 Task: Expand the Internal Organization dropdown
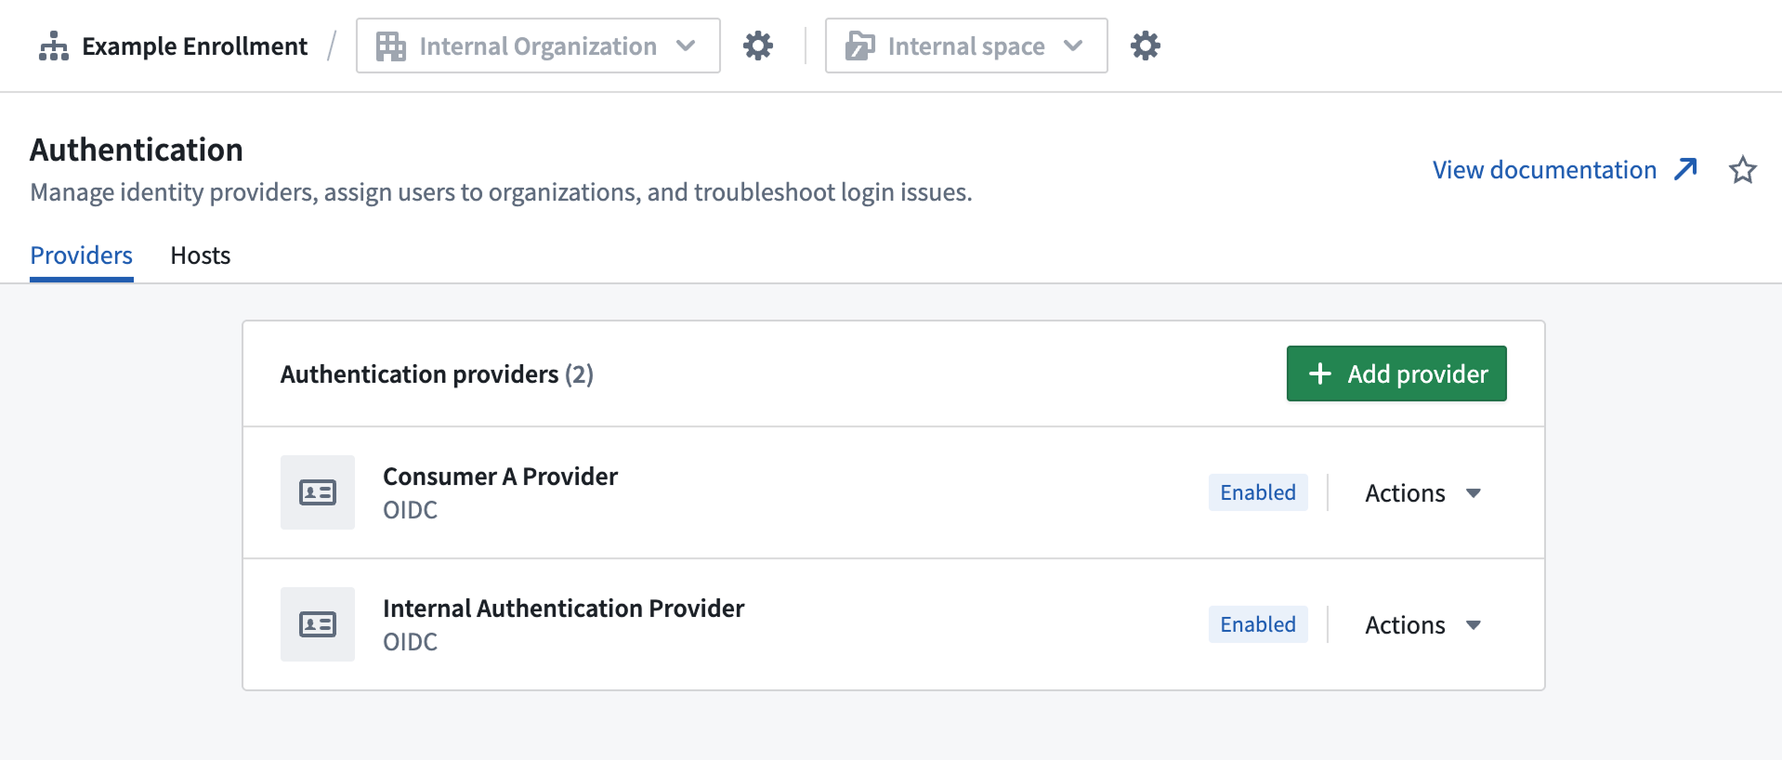pyautogui.click(x=686, y=46)
